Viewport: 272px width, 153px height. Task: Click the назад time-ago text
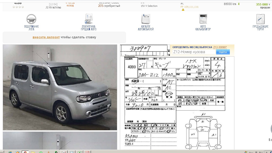tap(70, 6)
